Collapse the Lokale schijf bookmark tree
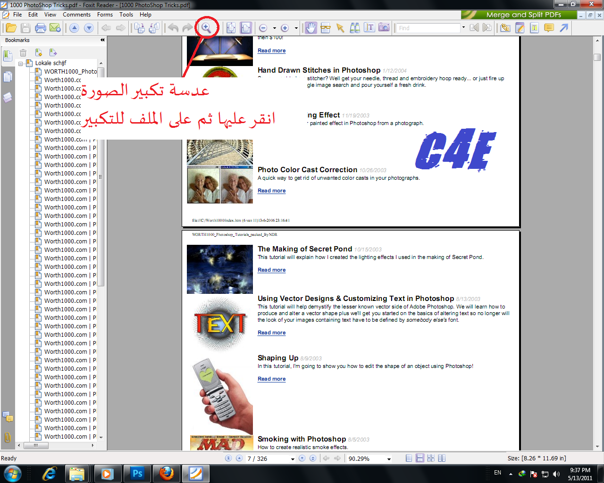Image resolution: width=604 pixels, height=483 pixels. (21, 63)
